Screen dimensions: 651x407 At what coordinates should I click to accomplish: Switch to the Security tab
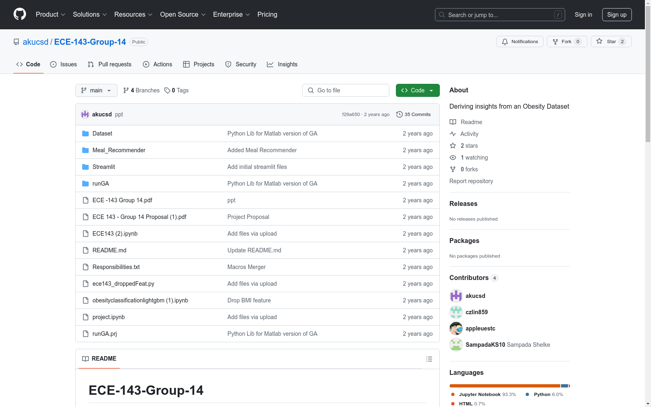(x=241, y=64)
